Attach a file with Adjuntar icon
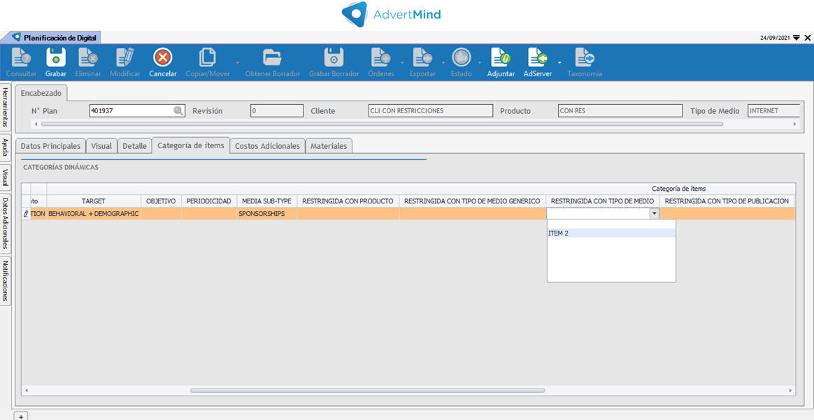Screen dimensions: 814x420 click(x=501, y=57)
